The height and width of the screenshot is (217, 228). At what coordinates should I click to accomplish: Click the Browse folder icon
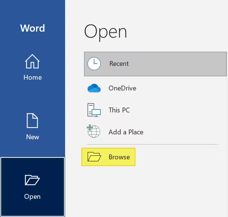pos(94,157)
